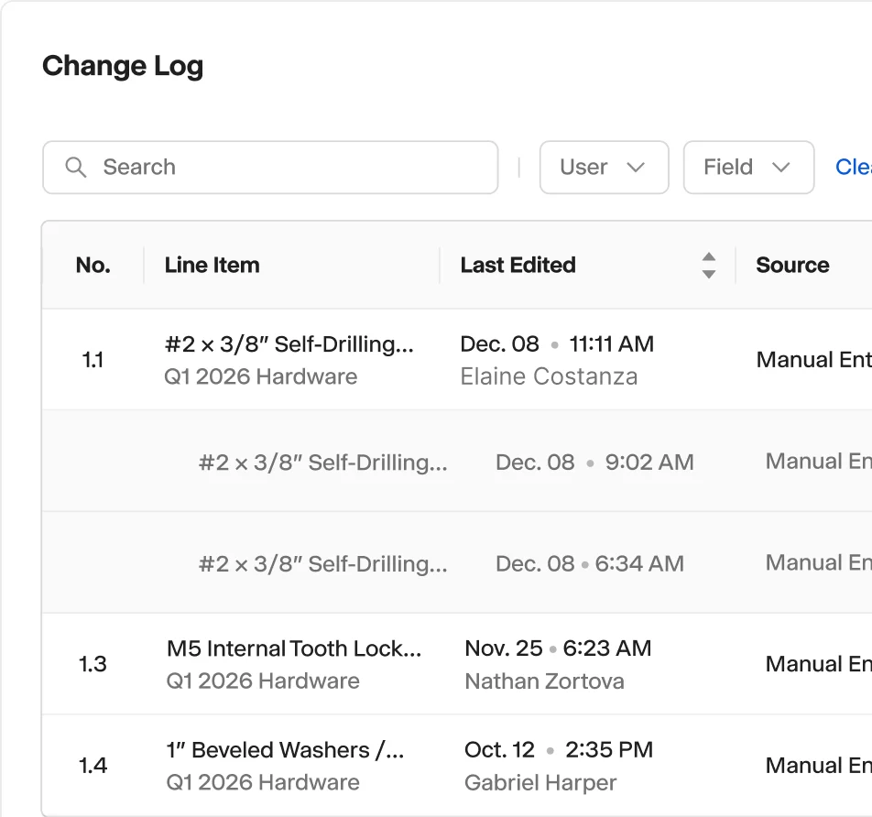The width and height of the screenshot is (872, 817).
Task: Select row number 1.3
Action: point(93,664)
